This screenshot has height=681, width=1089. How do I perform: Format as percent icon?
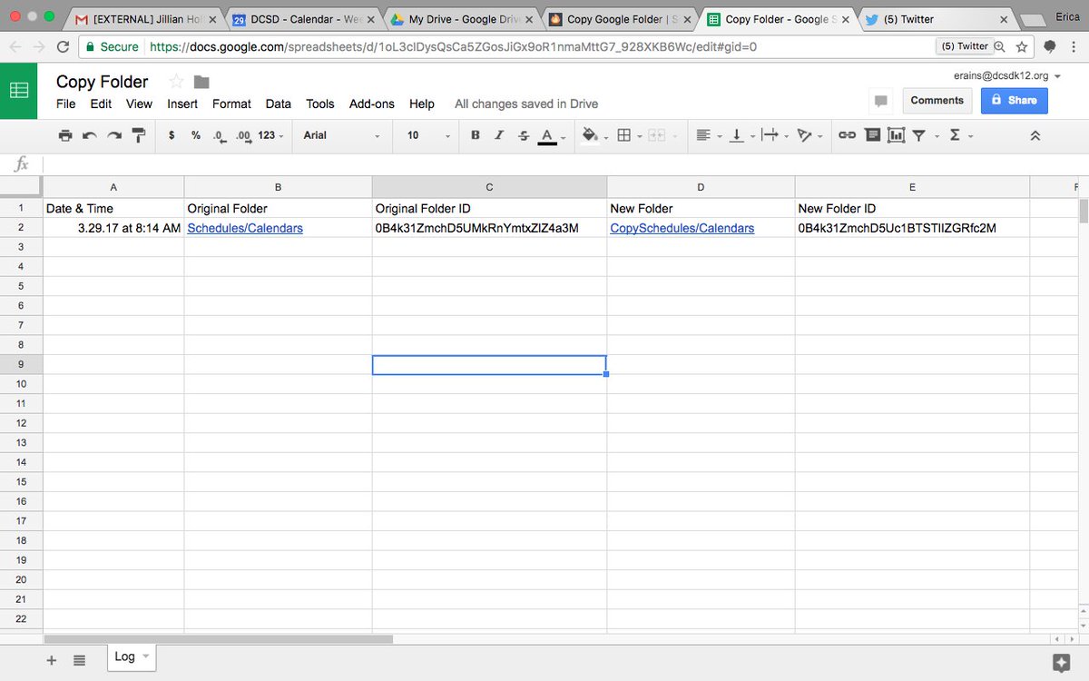196,135
